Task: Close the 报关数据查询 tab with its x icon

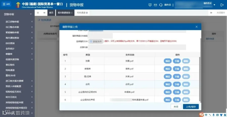Action: coord(72,13)
